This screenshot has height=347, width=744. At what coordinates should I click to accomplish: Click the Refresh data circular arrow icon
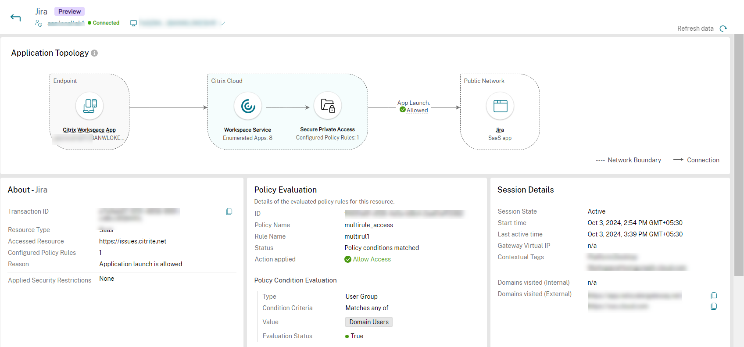[x=723, y=29]
